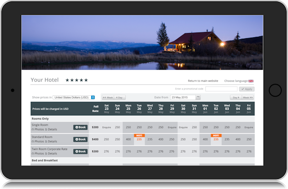This screenshot has width=288, height=189.
Task: Open Single Room Photos
Action: pyautogui.click(x=37, y=129)
